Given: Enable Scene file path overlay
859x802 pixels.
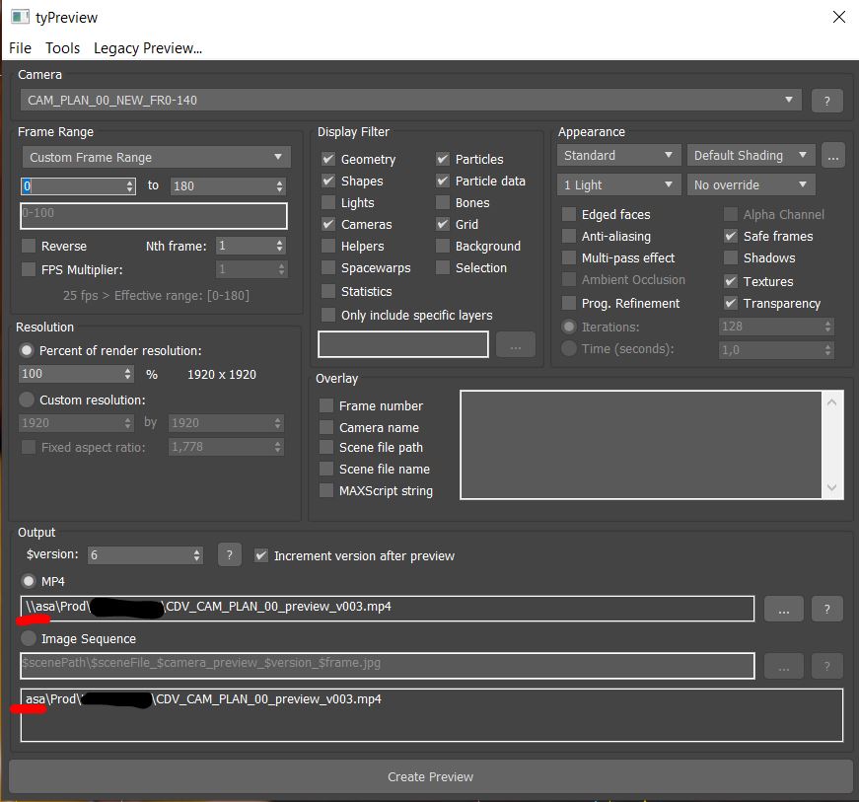Looking at the screenshot, I should tap(326, 447).
